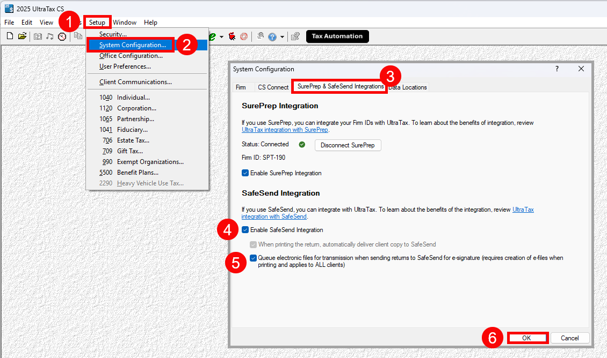
Task: Uncheck Enable SafeSend Integration
Action: 245,230
